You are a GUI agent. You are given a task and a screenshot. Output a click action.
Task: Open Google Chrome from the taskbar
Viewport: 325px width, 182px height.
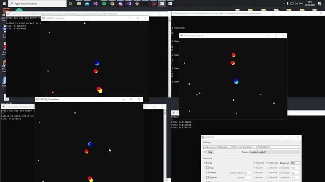pos(112,4)
